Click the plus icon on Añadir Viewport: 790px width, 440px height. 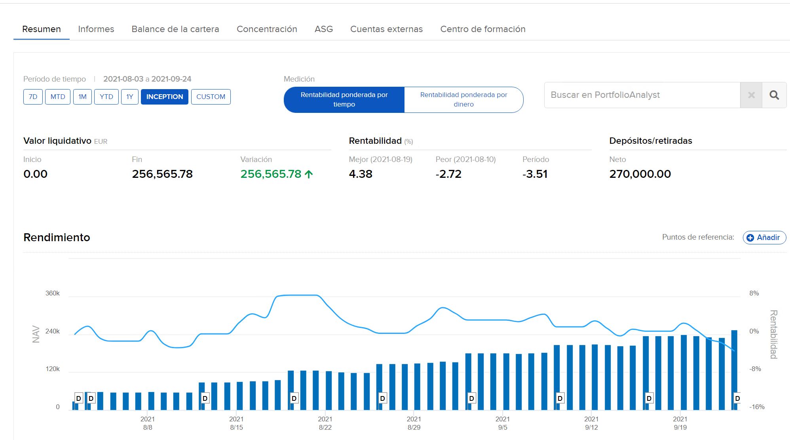pyautogui.click(x=750, y=238)
